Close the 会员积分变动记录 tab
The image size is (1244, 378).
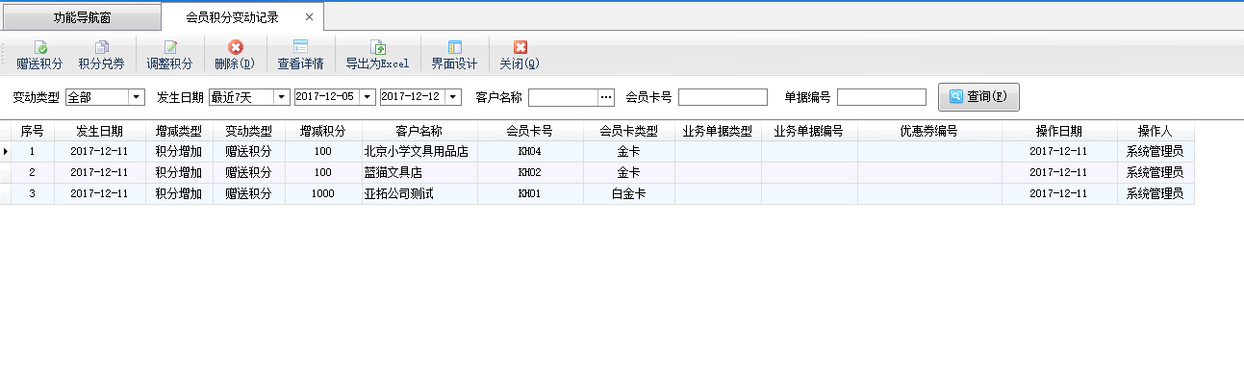pos(308,17)
